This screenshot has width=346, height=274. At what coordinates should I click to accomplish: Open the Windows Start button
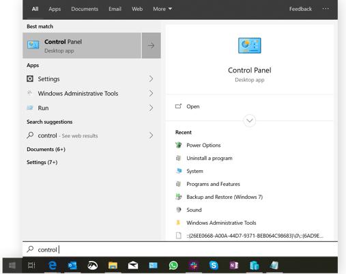[x=12, y=265]
